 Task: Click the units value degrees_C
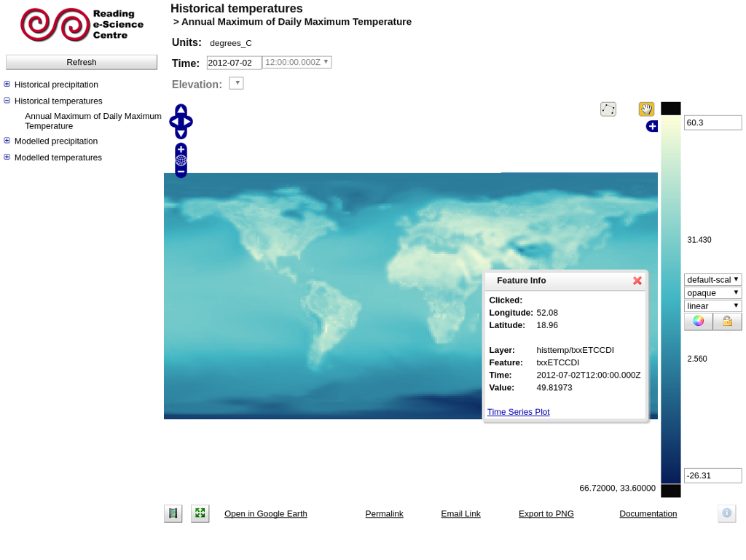pyautogui.click(x=231, y=43)
